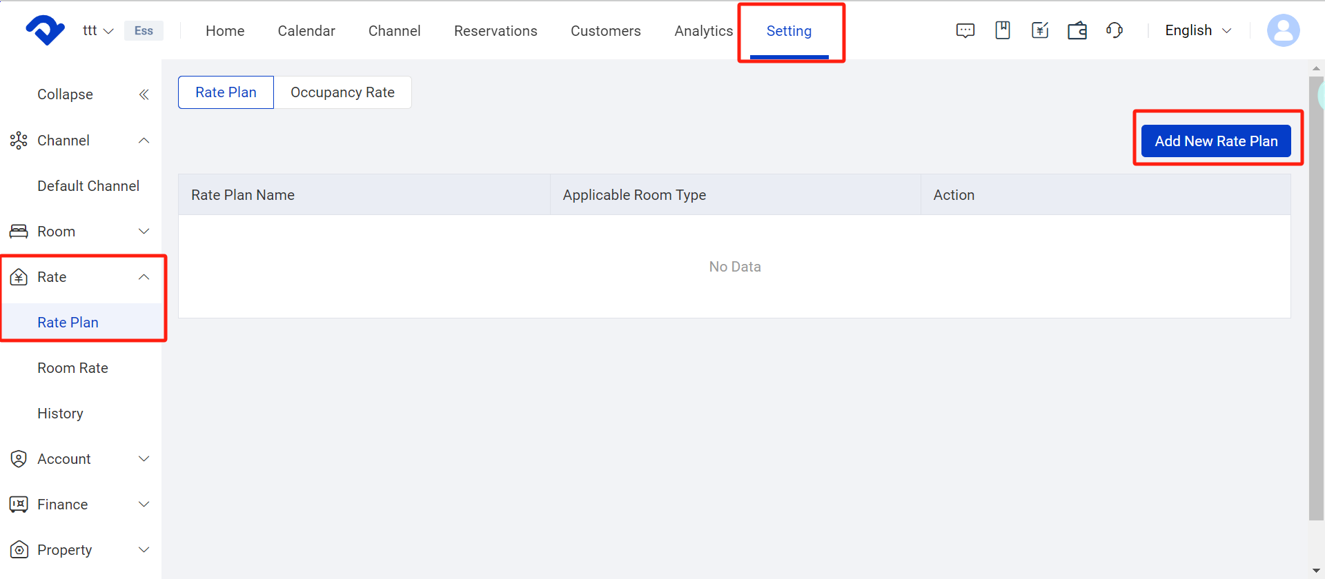Click the bookmark guide icon

click(1002, 30)
